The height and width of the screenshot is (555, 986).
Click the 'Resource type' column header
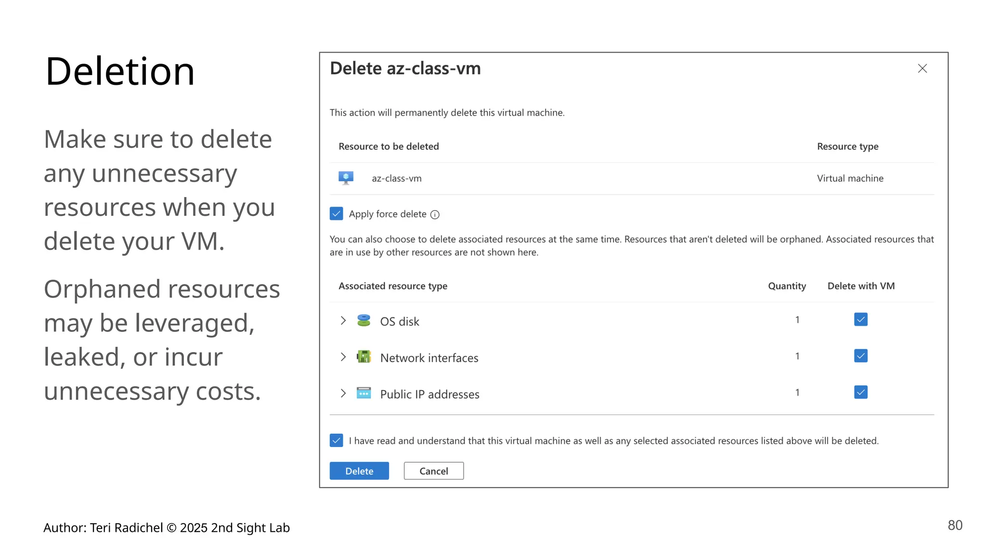coord(848,146)
